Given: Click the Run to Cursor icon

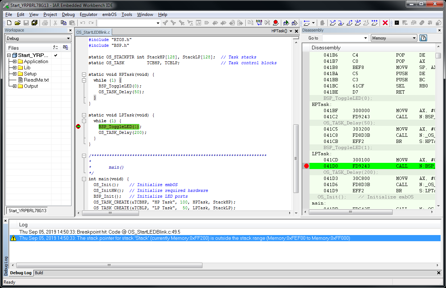Looking at the screenshot, I should tap(367, 23).
